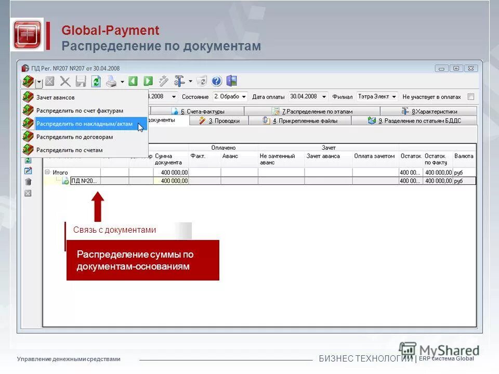Enable the 'Не участвует в оплатах' checkbox
The height and width of the screenshot is (374, 499).
[x=471, y=96]
